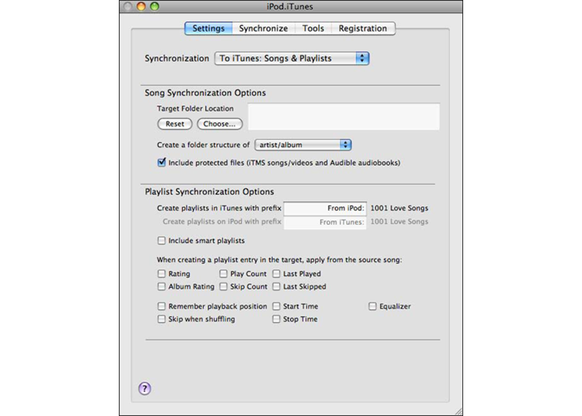Toggle Remember playback position
The height and width of the screenshot is (416, 582).
161,306
